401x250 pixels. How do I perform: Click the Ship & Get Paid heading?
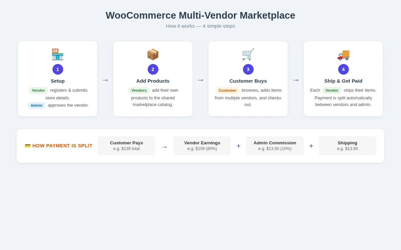click(x=343, y=81)
